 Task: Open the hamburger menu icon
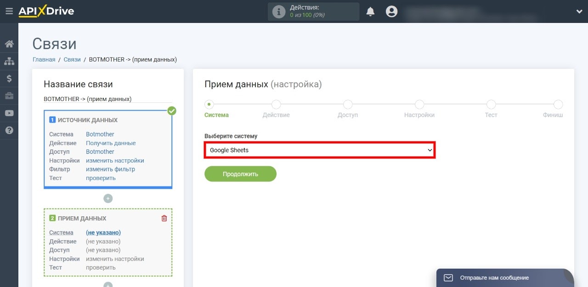[x=9, y=11]
